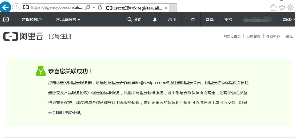
Task: Refresh the page with the reload icon
Action: pyautogui.click(x=100, y=7)
